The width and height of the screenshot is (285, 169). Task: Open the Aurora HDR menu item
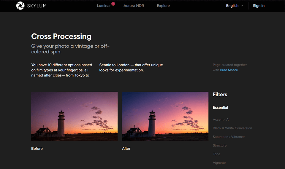tap(134, 6)
